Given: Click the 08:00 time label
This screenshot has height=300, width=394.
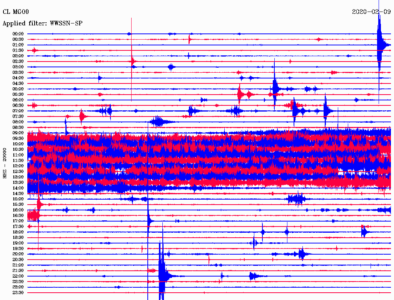Looking at the screenshot, I should (18, 122).
